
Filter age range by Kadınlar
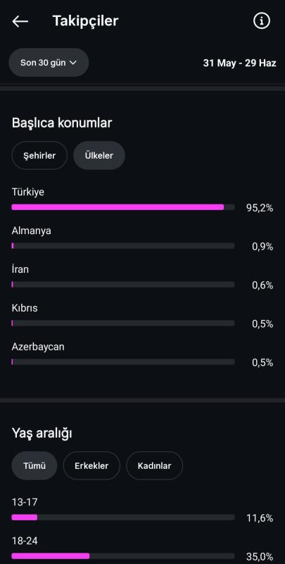point(154,466)
